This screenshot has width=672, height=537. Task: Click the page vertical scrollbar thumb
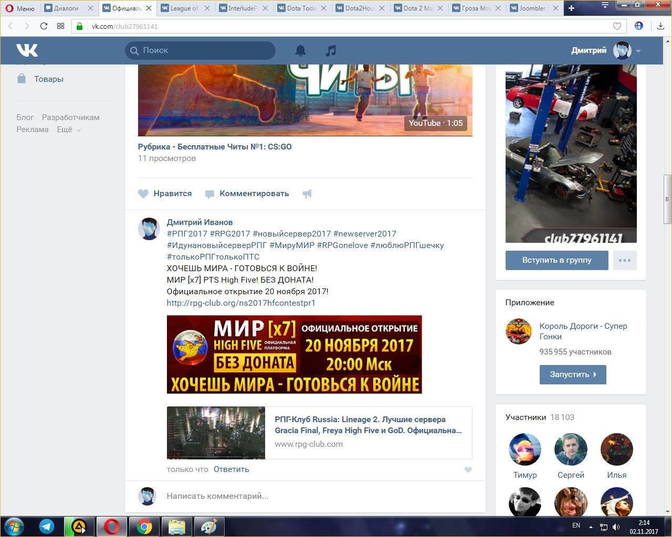click(x=667, y=199)
